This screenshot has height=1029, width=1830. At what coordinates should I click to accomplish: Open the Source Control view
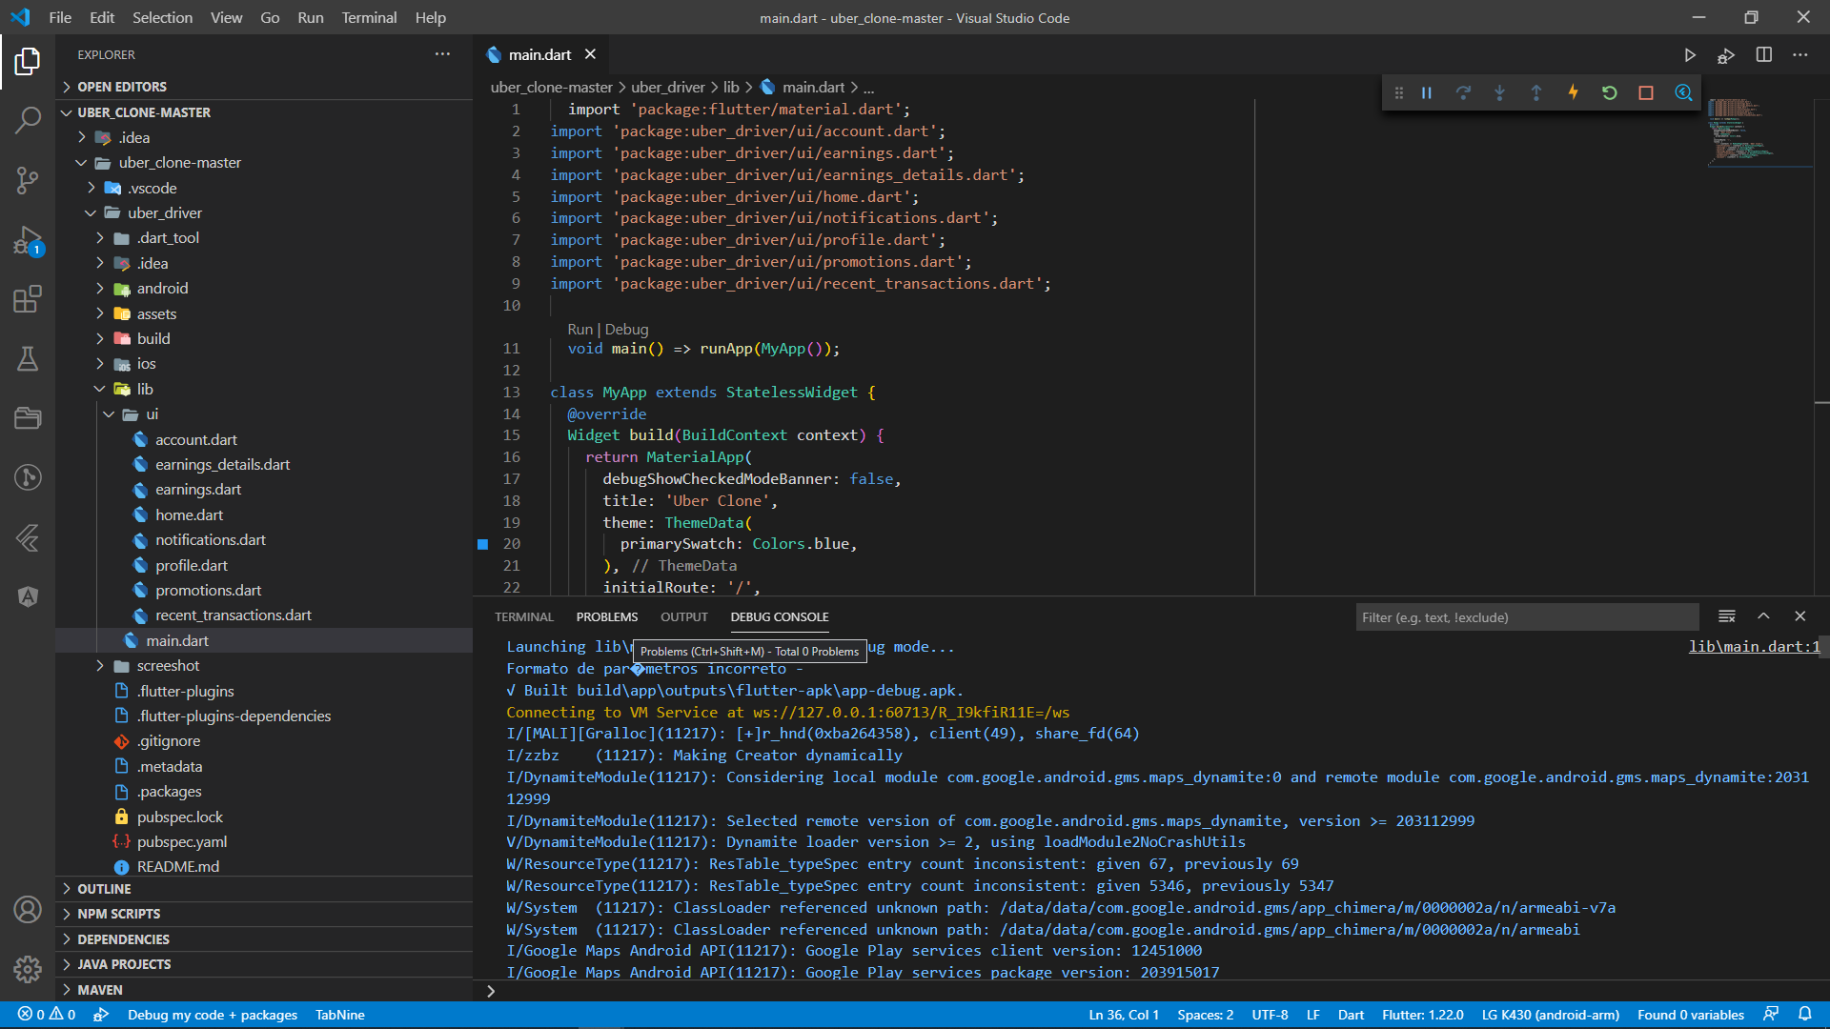[x=28, y=180]
